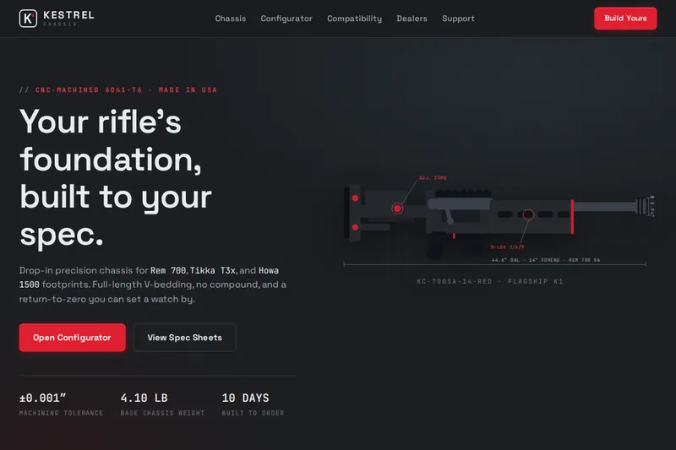Click the View Spec Sheets button
The image size is (676, 450).
(x=184, y=338)
